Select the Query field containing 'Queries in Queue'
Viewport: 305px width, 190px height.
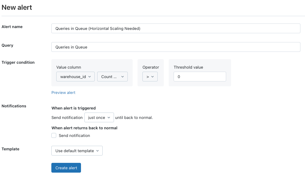[176, 47]
